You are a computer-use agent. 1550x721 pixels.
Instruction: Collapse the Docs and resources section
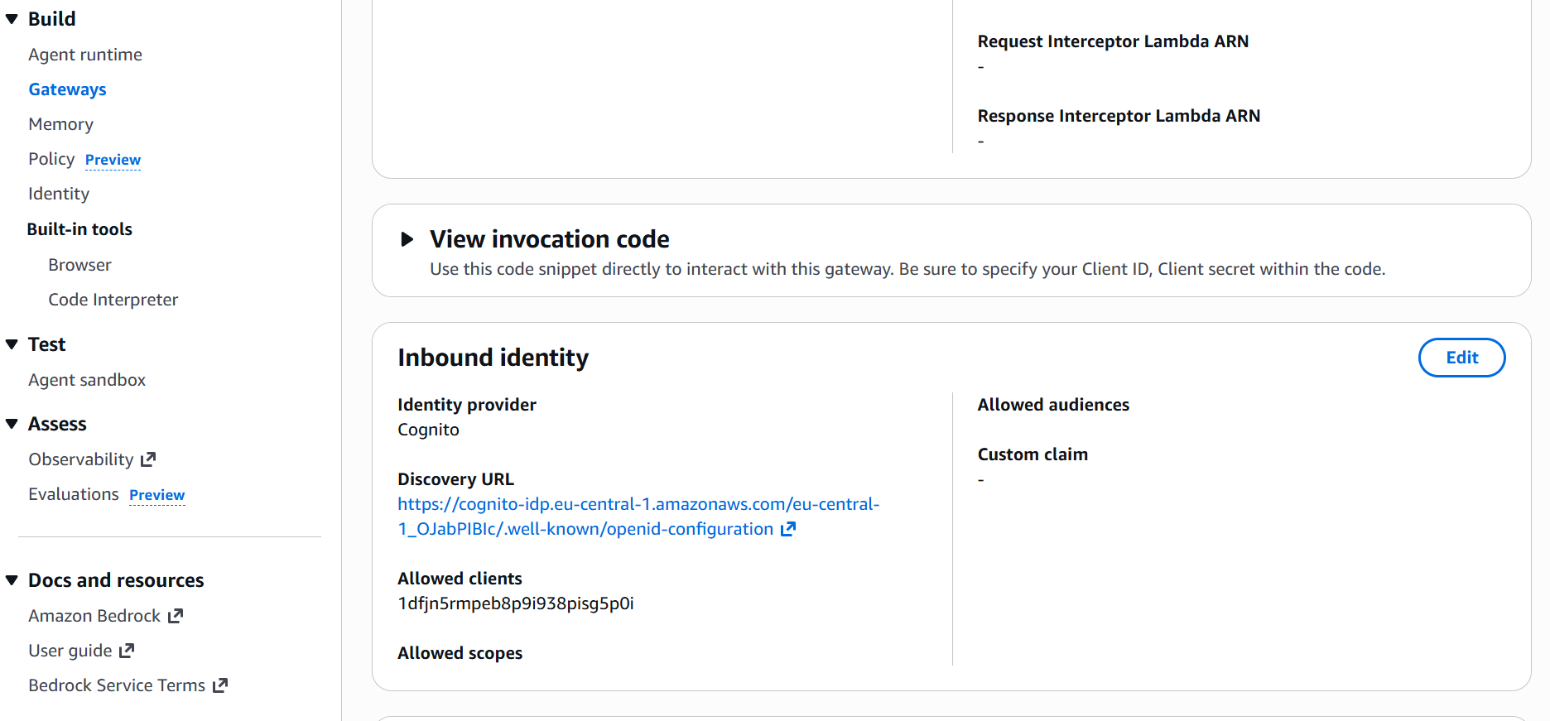click(x=12, y=580)
